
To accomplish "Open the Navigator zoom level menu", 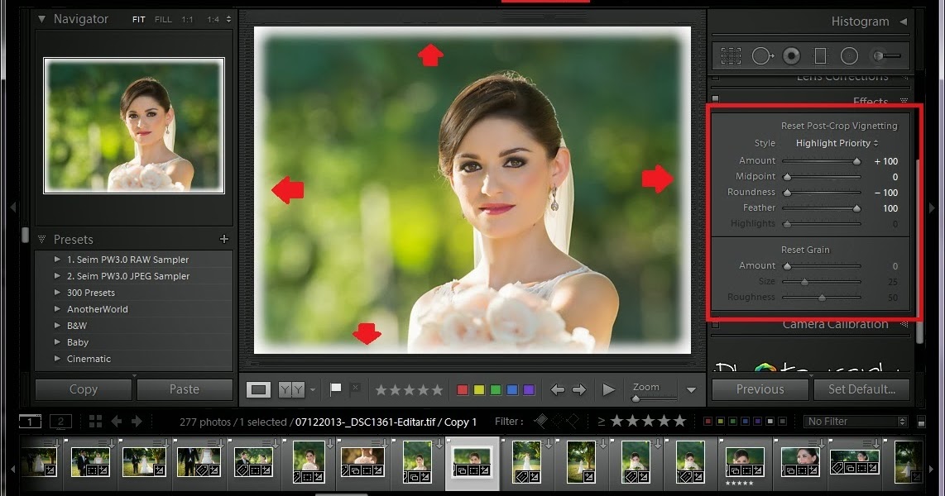I will coord(228,19).
